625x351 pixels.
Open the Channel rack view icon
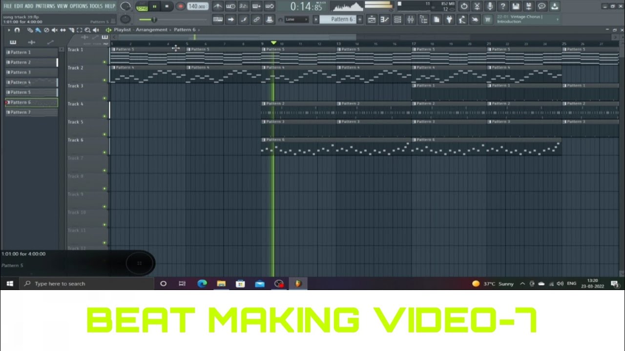click(397, 19)
